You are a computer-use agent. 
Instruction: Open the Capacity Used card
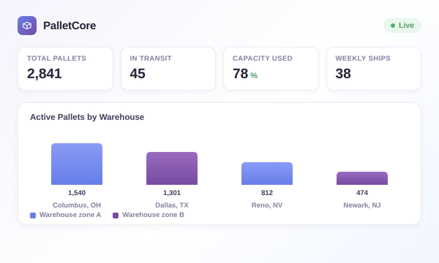pyautogui.click(x=271, y=69)
